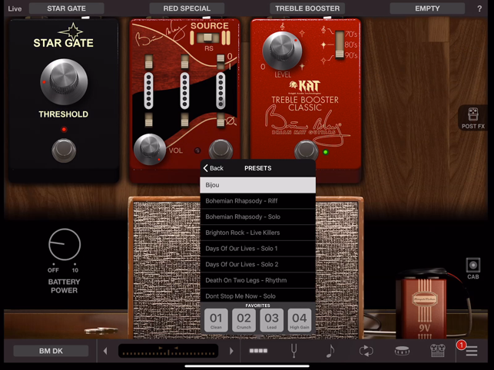Tap the music note icon
Image resolution: width=494 pixels, height=370 pixels.
coord(330,351)
